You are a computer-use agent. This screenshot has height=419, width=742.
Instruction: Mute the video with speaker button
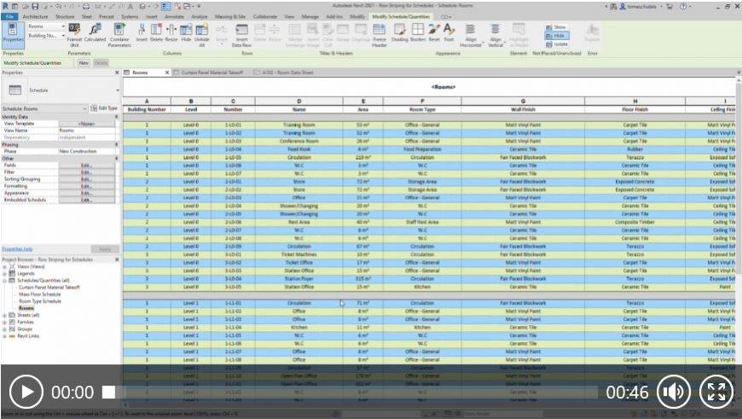click(x=673, y=392)
